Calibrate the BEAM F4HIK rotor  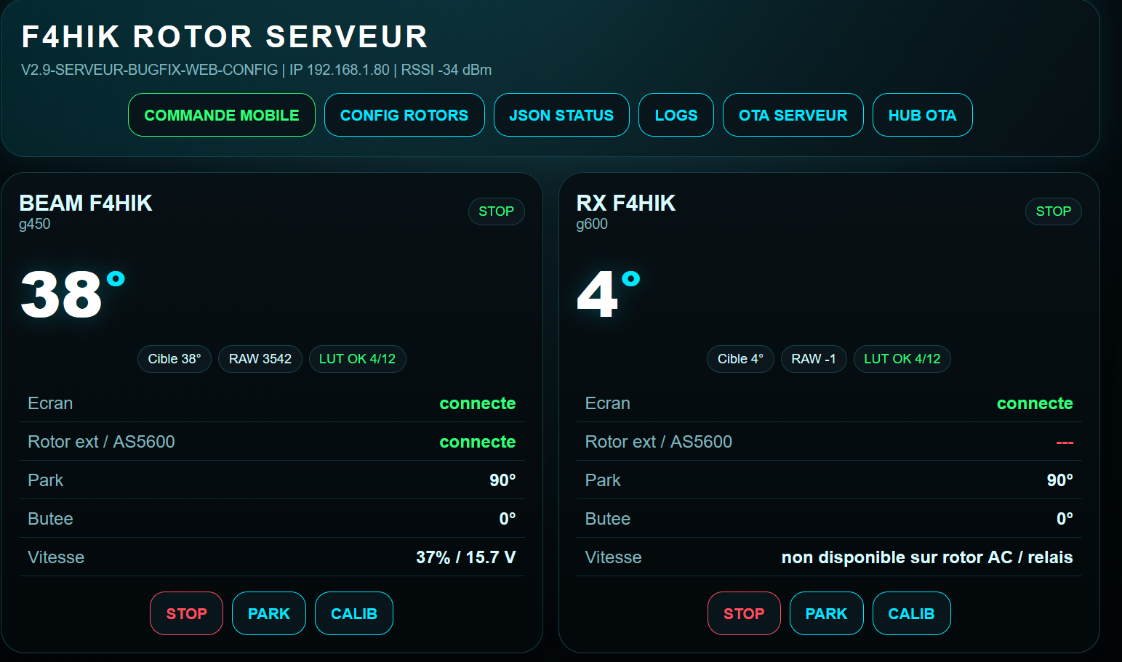point(354,613)
